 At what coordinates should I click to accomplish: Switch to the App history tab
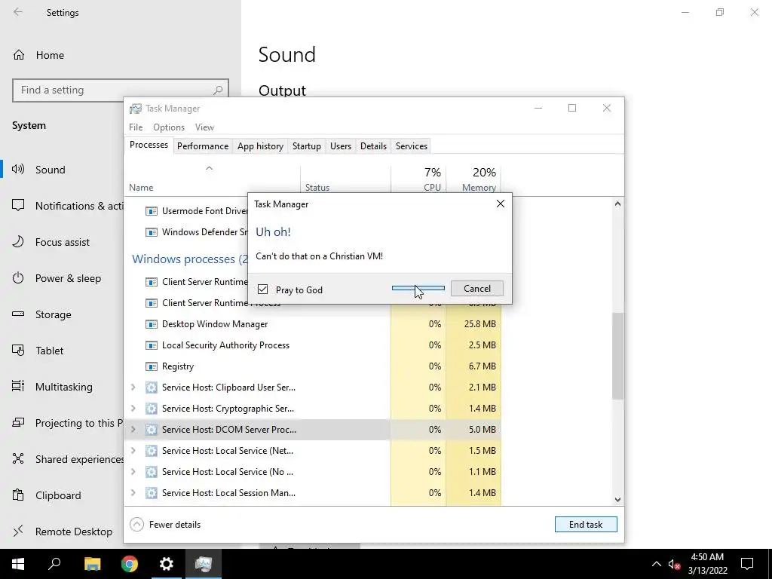click(260, 146)
